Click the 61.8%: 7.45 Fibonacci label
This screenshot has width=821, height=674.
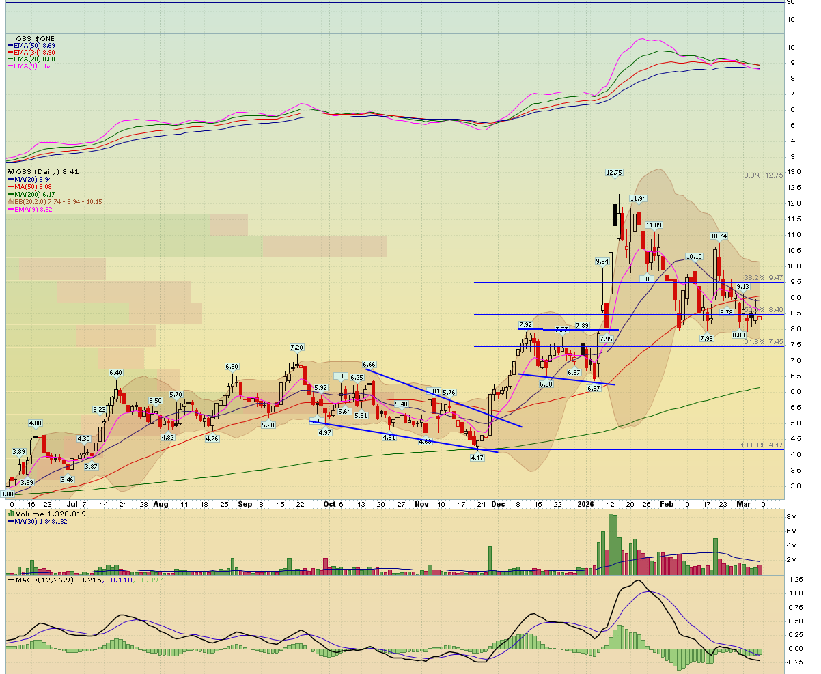tap(763, 341)
